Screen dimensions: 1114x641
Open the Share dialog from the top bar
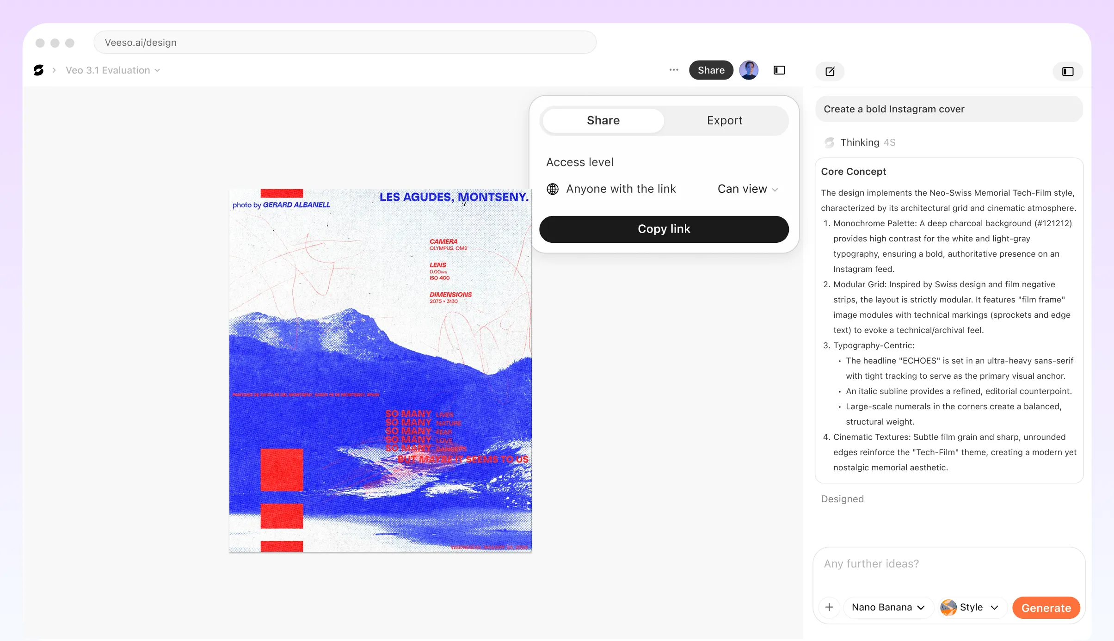pos(711,70)
